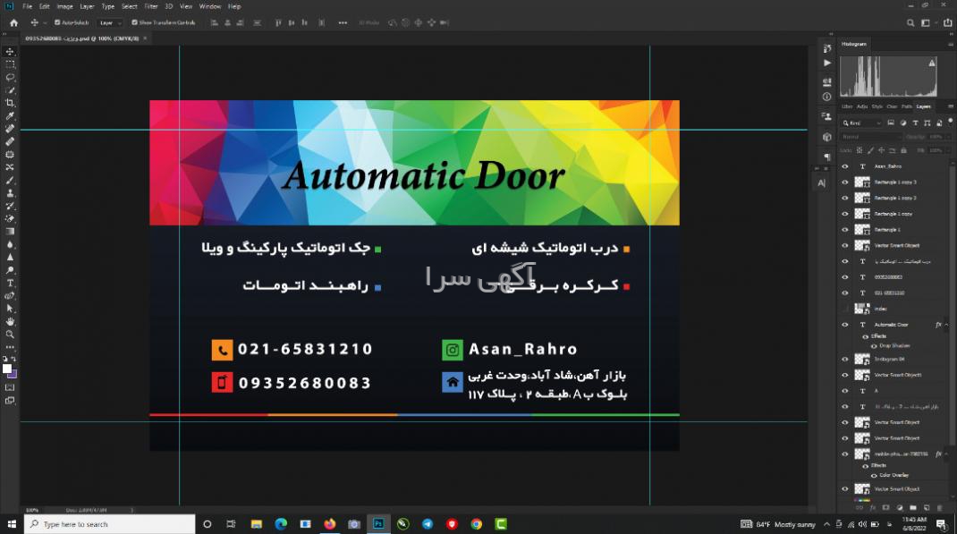Image resolution: width=957 pixels, height=534 pixels.
Task: Open the File menu
Action: (x=28, y=6)
